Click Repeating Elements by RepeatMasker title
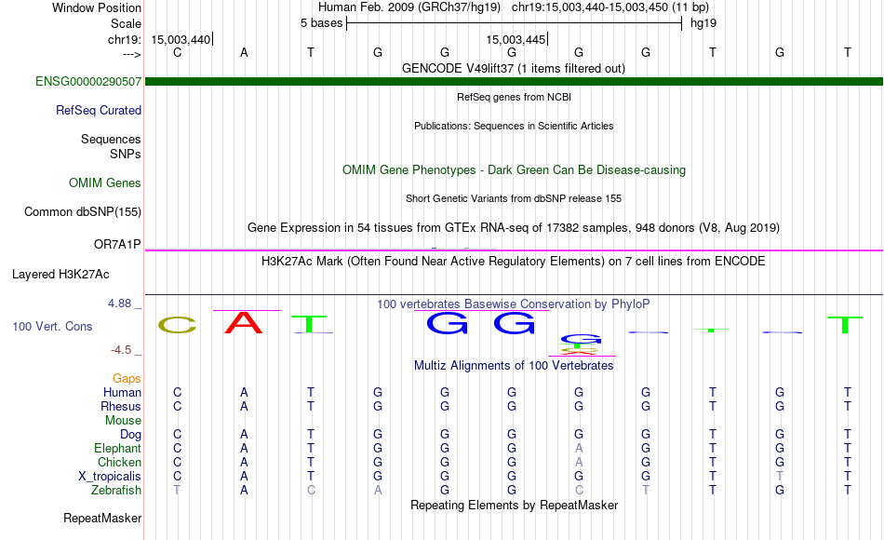 tap(514, 505)
